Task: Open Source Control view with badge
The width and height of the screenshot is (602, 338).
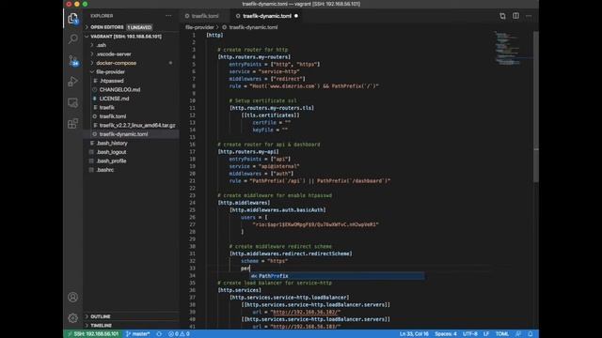Action: click(x=73, y=60)
